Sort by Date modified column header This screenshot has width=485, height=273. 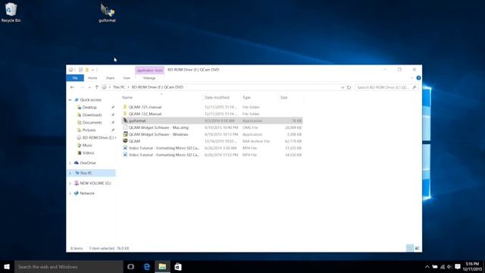click(217, 98)
